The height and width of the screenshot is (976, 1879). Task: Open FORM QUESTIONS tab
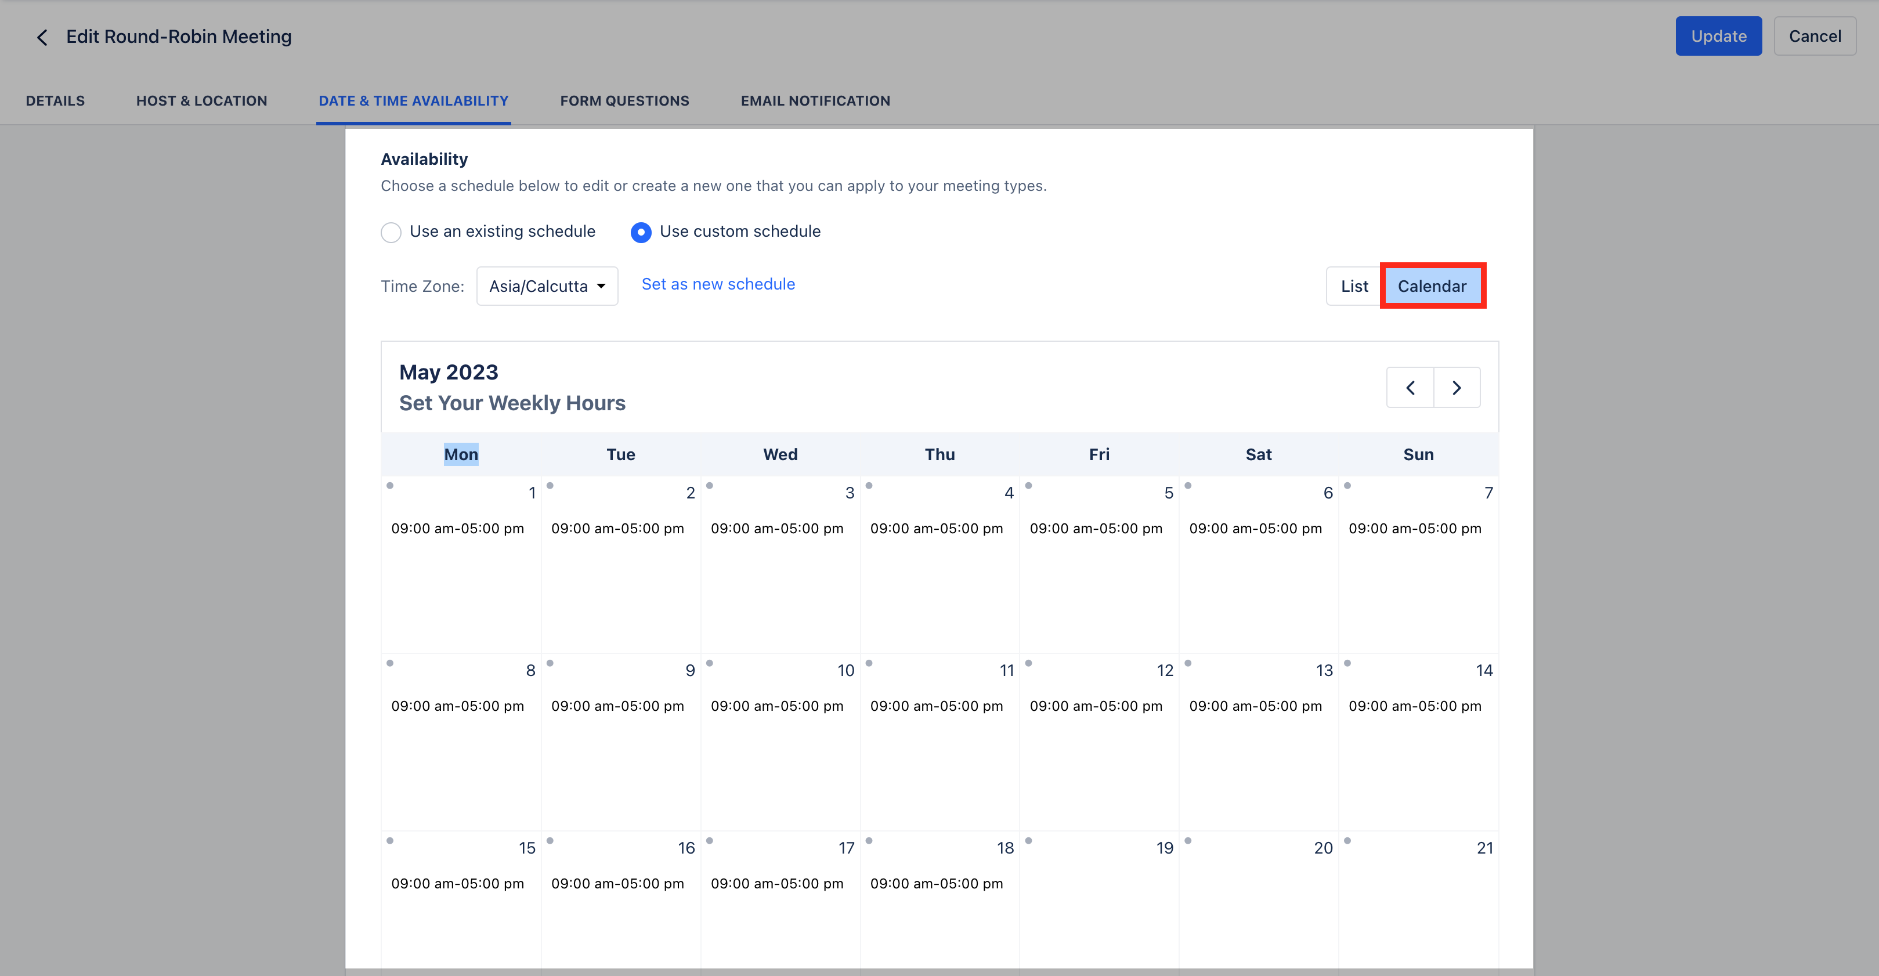click(x=624, y=100)
